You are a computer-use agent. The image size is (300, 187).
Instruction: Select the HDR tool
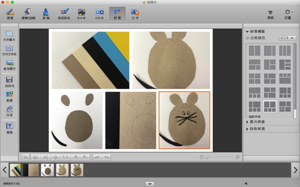pyautogui.click(x=99, y=14)
